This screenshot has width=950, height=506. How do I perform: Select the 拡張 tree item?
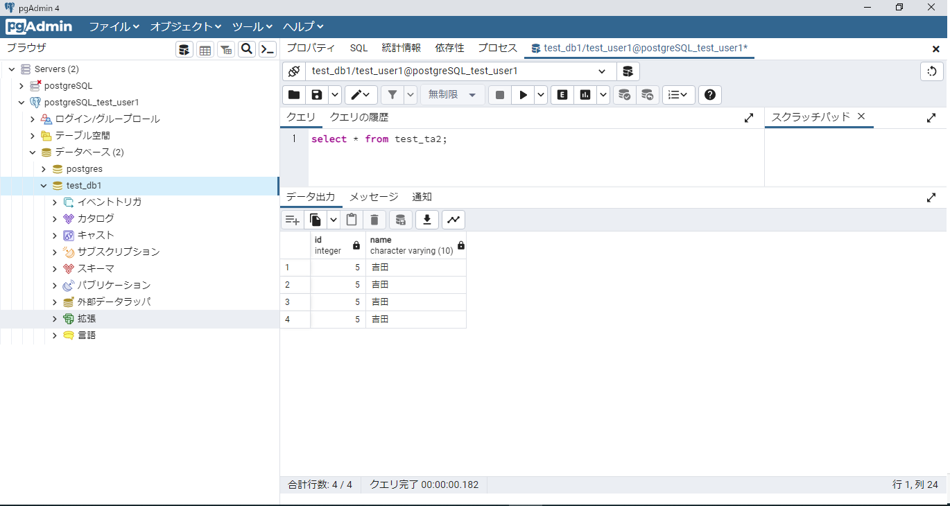87,319
